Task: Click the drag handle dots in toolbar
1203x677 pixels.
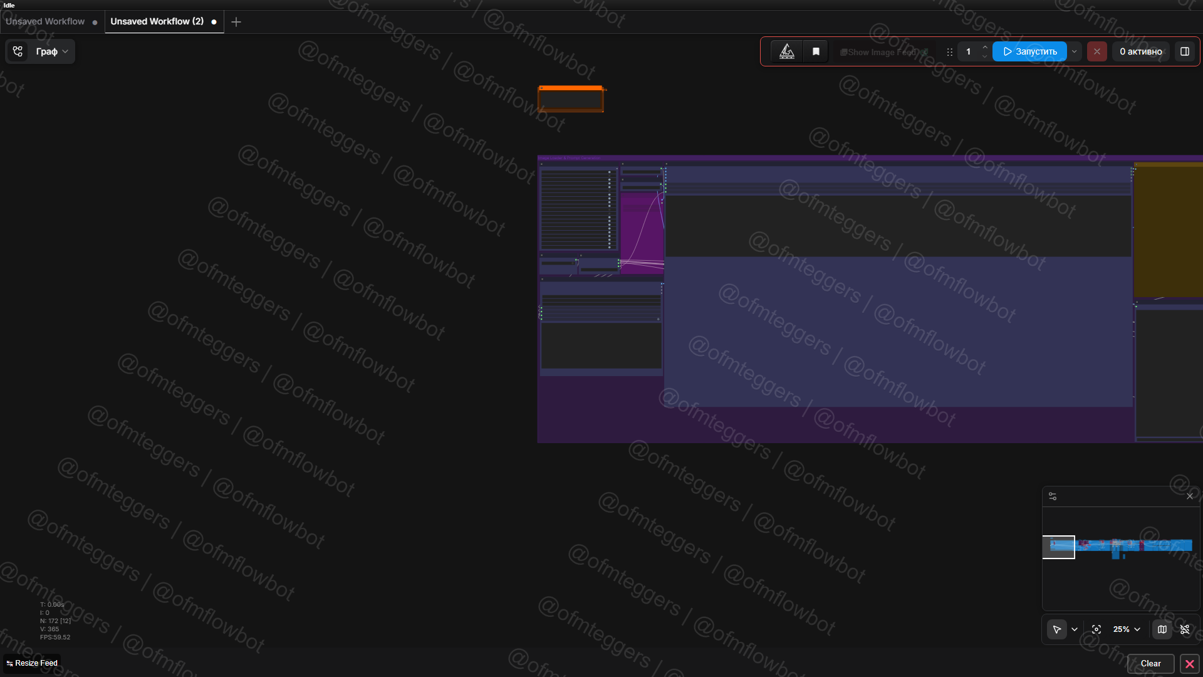Action: tap(949, 52)
